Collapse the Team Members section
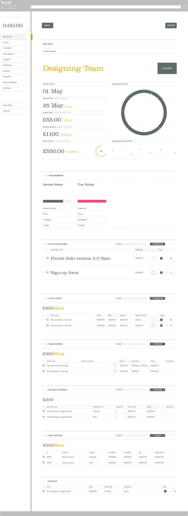Screen dimensions: 188x516 175,176
